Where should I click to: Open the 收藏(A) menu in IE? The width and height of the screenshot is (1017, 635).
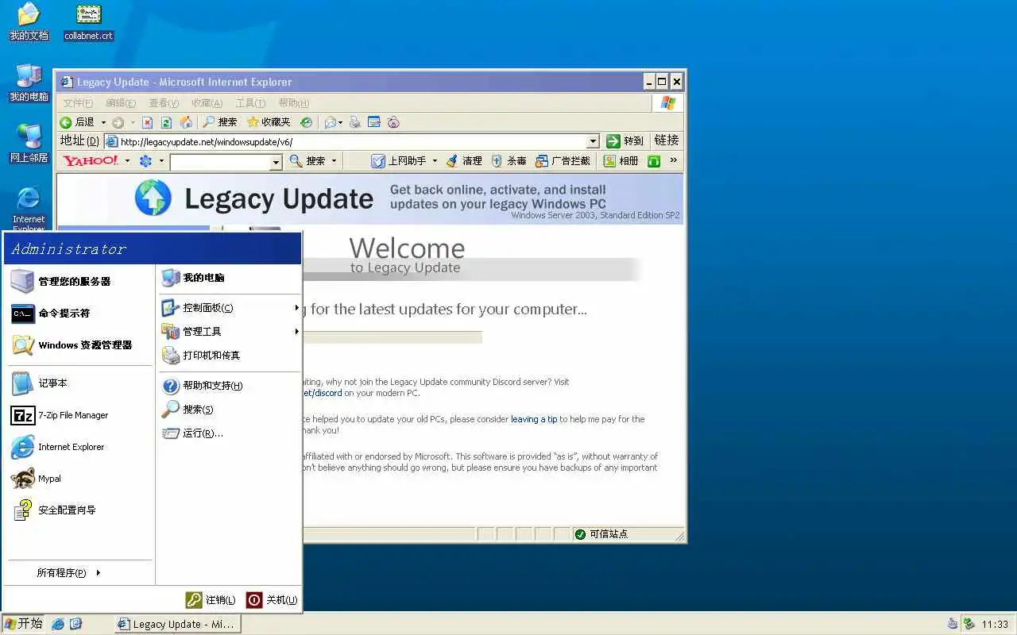tap(207, 103)
